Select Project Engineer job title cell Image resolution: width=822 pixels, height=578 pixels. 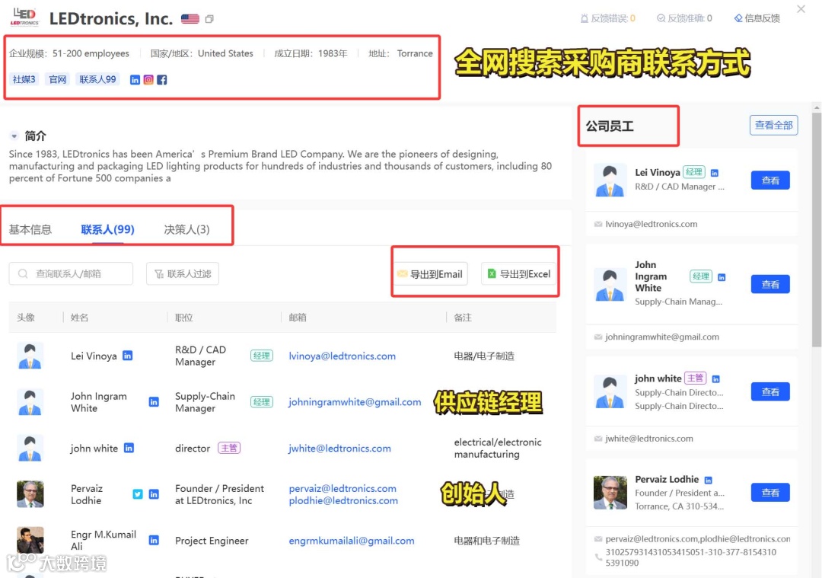tap(212, 540)
